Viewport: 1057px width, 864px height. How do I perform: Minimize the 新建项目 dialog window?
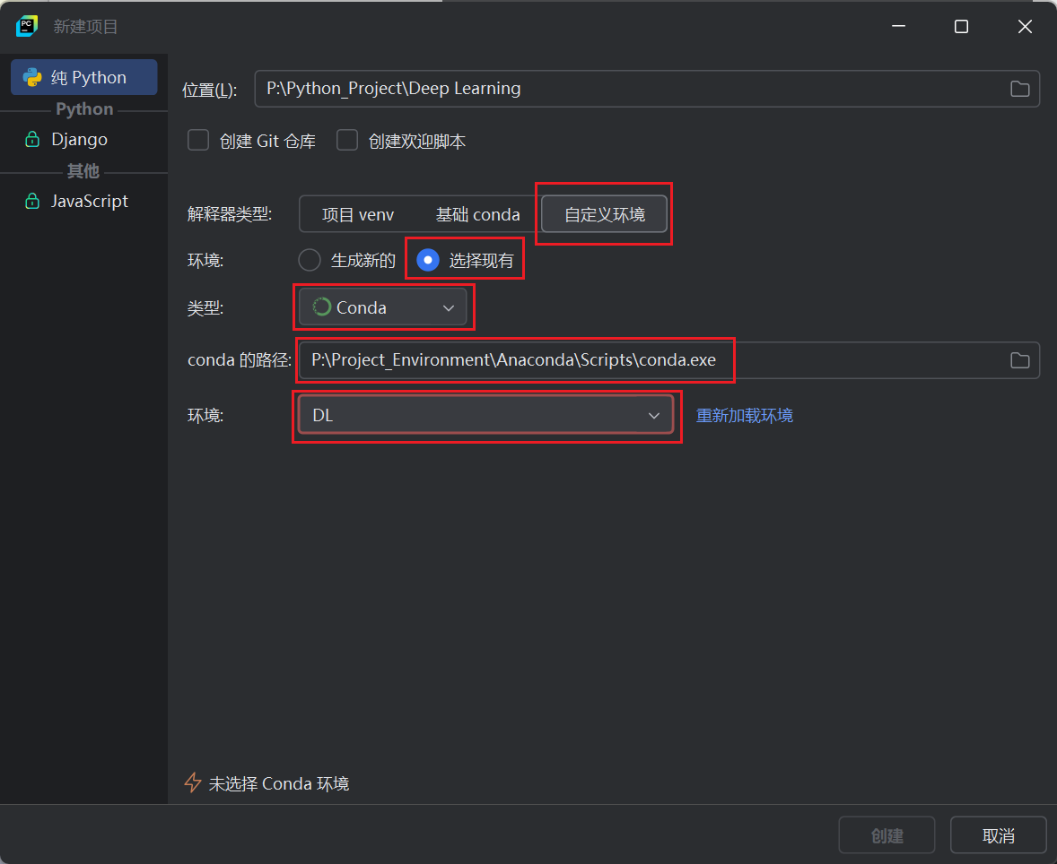pyautogui.click(x=898, y=26)
